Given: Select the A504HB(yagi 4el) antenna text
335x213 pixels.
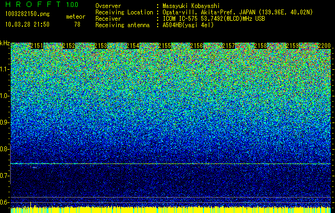Looking at the screenshot, I should point(188,25).
